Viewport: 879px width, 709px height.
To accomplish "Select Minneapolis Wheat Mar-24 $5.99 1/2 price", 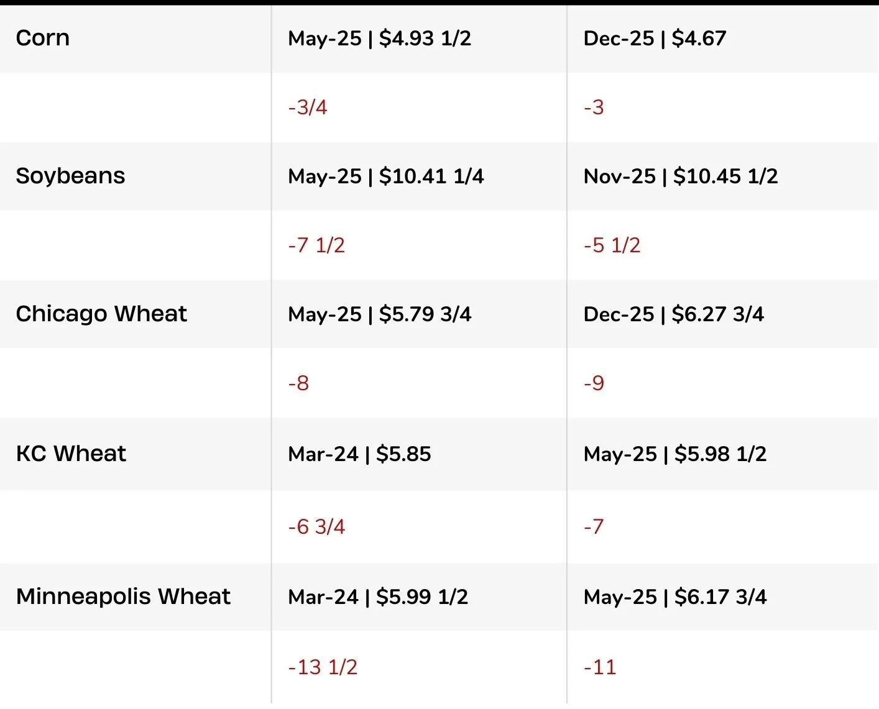I will (x=379, y=597).
